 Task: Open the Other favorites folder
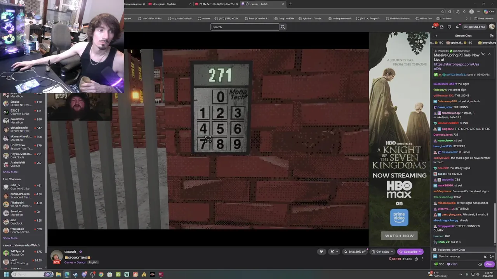pos(483,19)
